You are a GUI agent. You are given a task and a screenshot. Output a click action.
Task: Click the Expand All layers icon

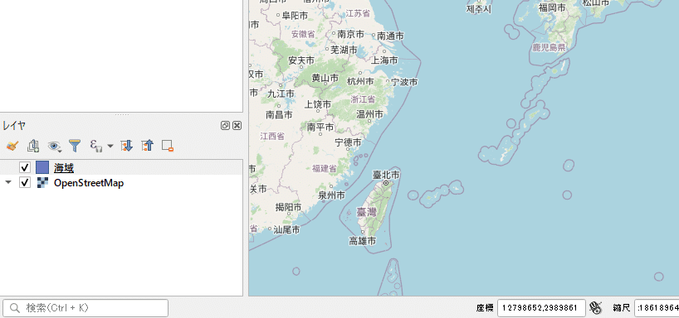click(x=126, y=146)
